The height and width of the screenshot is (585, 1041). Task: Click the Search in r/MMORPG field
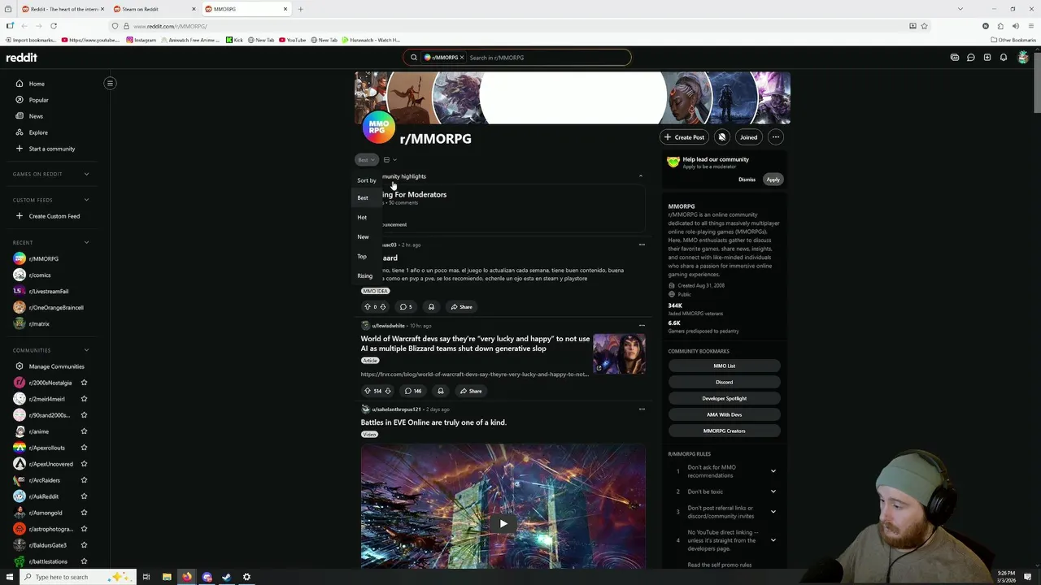[x=547, y=58]
